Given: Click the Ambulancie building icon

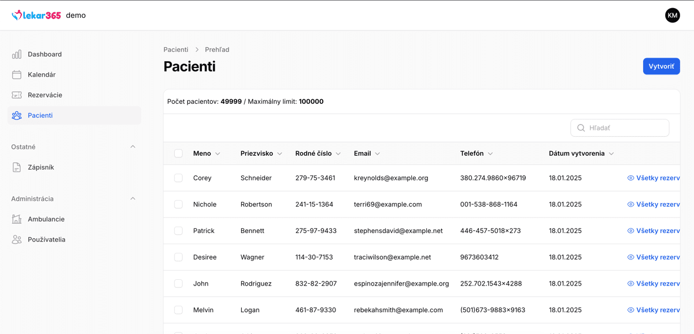Looking at the screenshot, I should coord(17,219).
